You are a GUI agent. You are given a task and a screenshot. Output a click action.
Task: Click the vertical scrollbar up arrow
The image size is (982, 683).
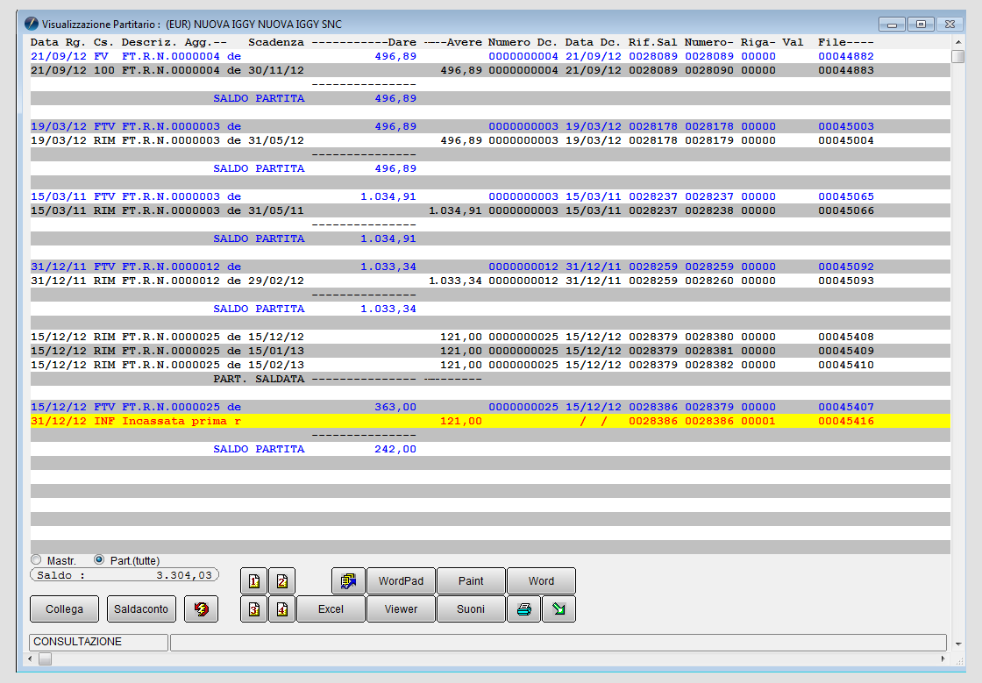coord(957,42)
